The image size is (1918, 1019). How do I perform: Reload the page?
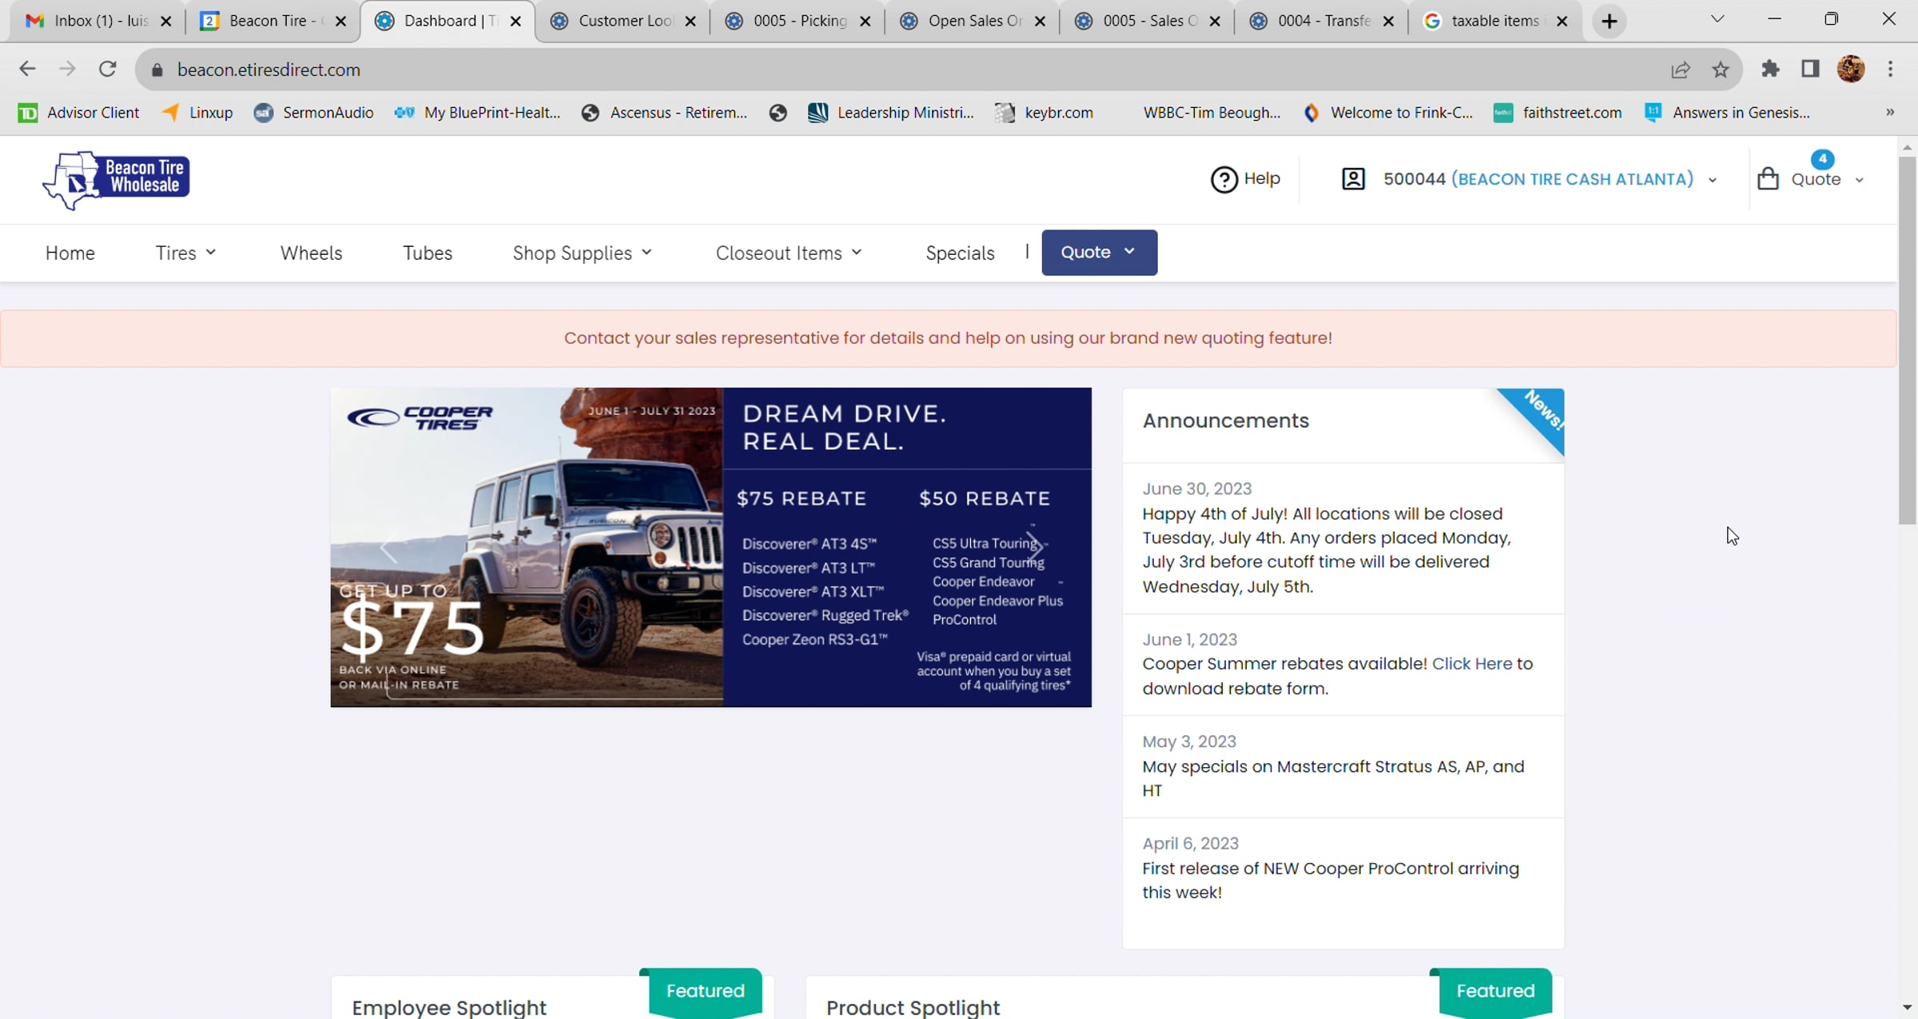[x=107, y=70]
